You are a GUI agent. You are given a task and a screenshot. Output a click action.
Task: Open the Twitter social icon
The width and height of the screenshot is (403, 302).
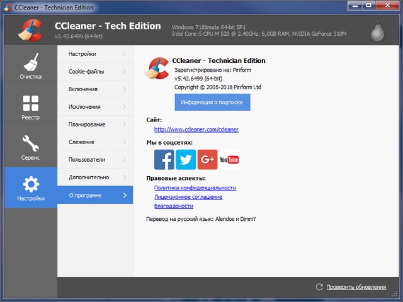(186, 160)
